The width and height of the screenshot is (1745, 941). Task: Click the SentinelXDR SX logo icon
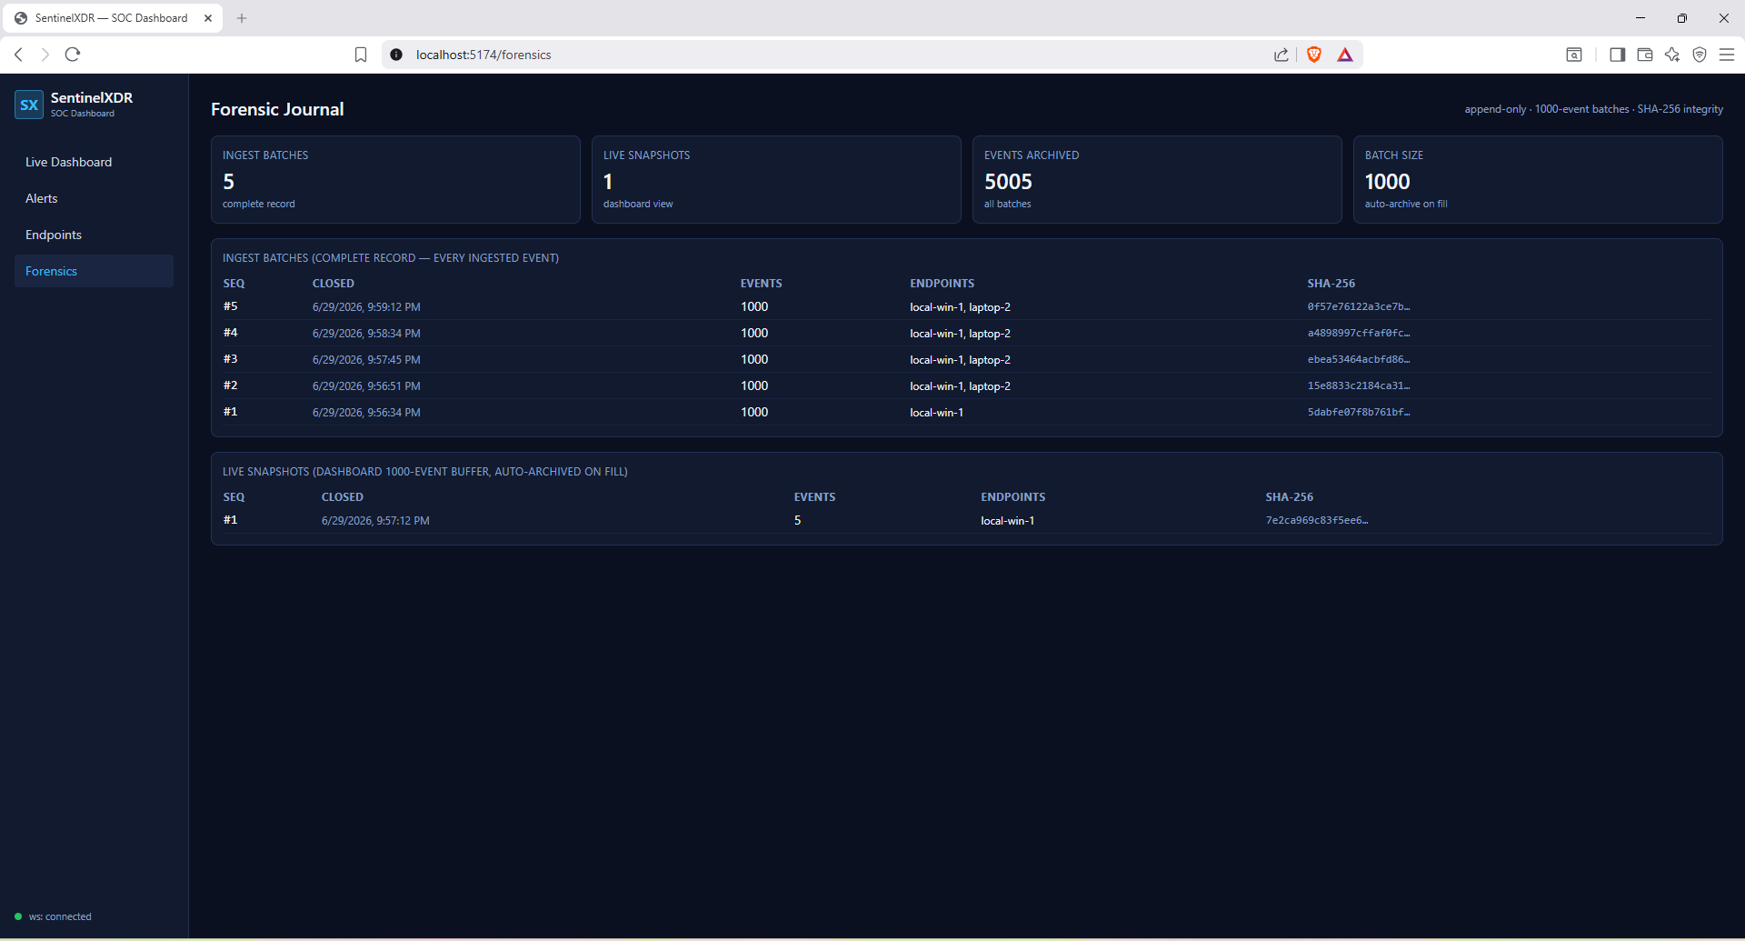[29, 105]
